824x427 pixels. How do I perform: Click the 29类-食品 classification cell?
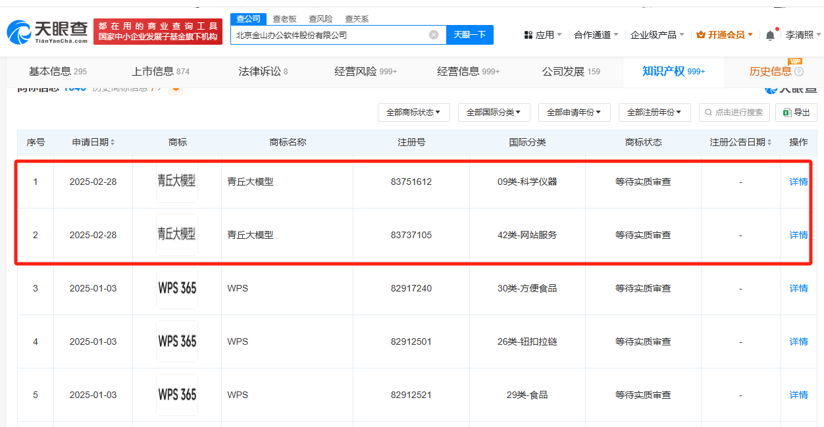pos(527,395)
